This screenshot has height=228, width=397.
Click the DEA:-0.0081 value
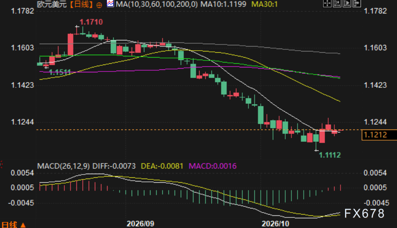tap(162, 166)
